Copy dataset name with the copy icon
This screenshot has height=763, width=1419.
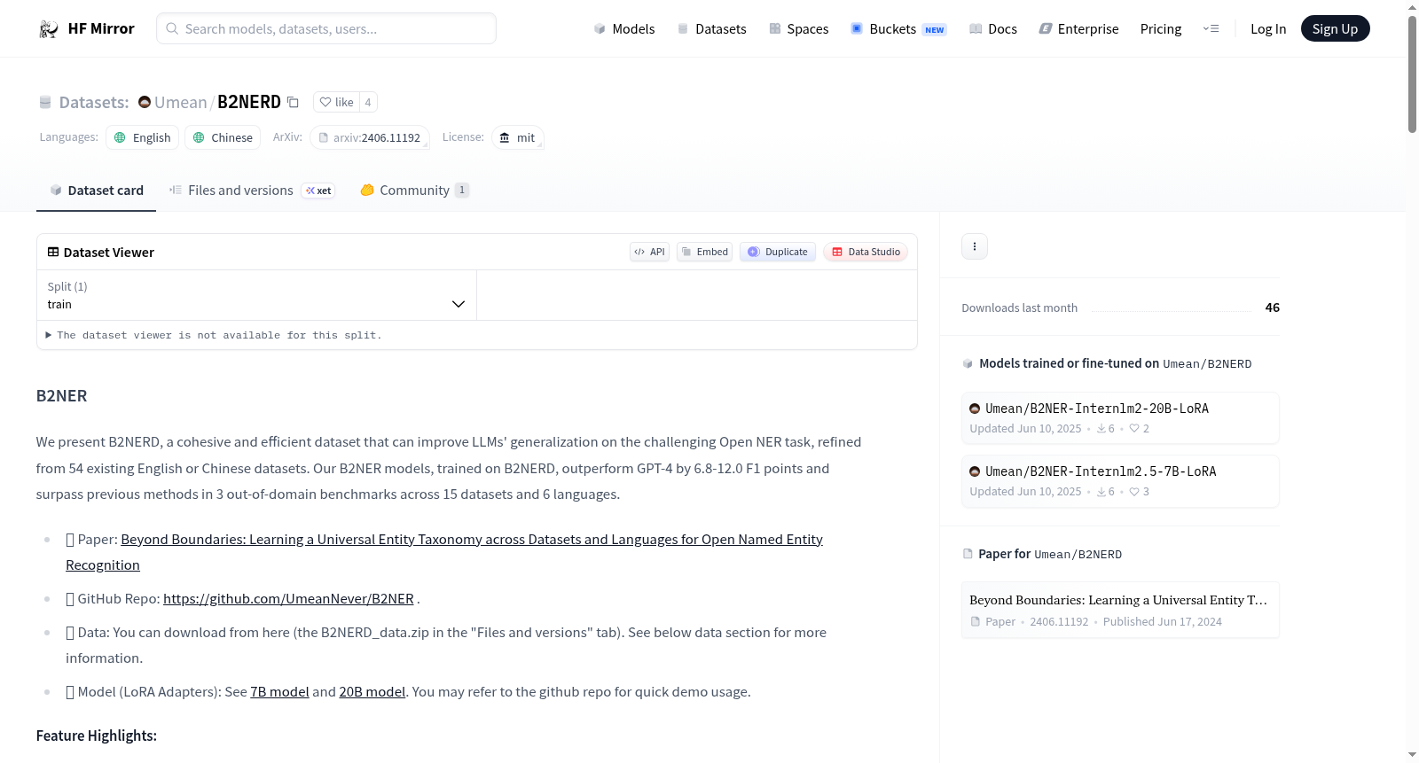293,102
